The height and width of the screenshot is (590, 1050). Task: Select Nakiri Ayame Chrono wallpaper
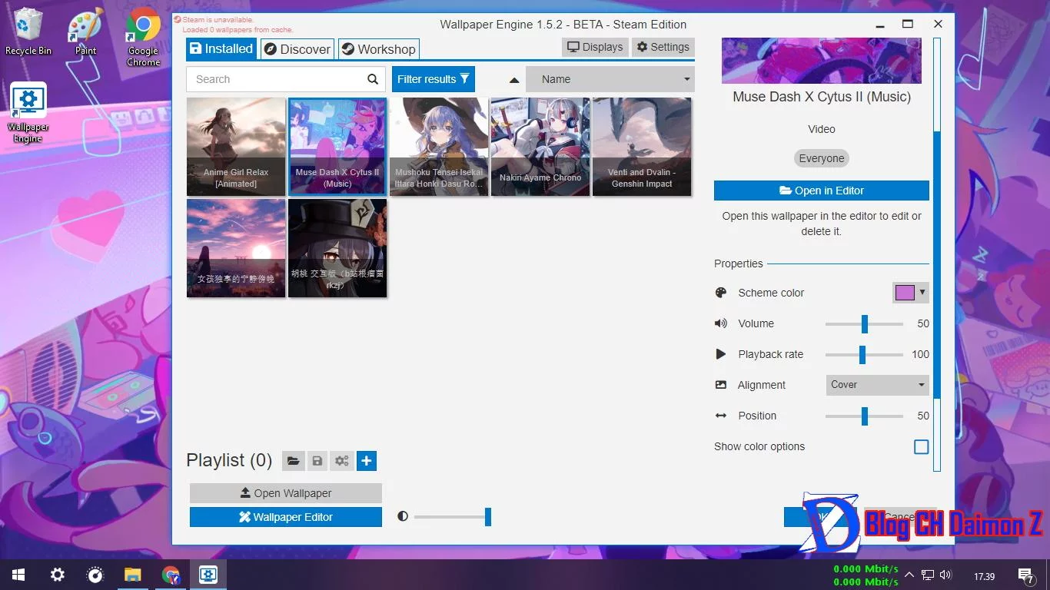[540, 147]
